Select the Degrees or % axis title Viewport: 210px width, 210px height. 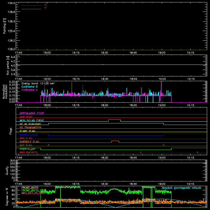[x=7, y=197]
